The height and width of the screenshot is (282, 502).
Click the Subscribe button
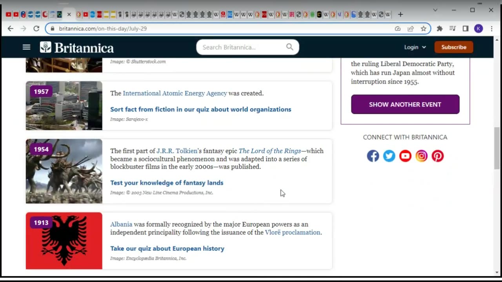[x=454, y=47]
